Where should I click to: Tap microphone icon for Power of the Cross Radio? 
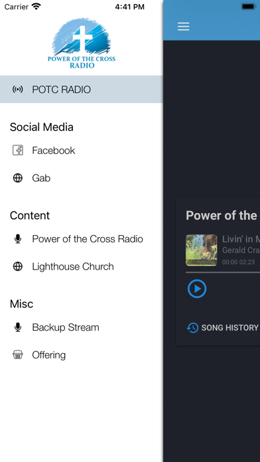tap(18, 239)
